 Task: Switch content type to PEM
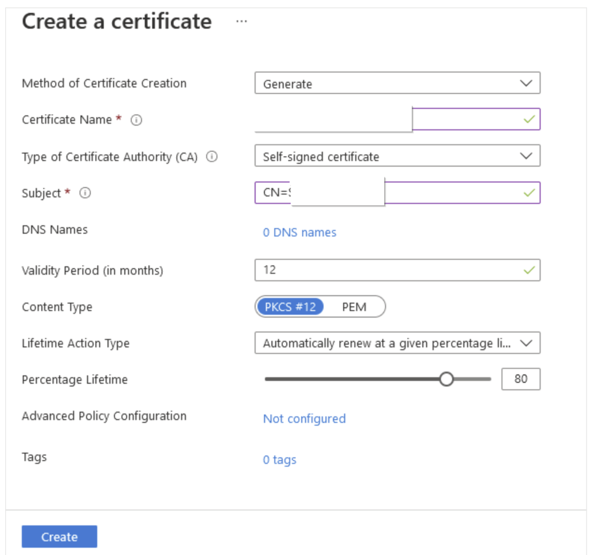[x=354, y=307]
